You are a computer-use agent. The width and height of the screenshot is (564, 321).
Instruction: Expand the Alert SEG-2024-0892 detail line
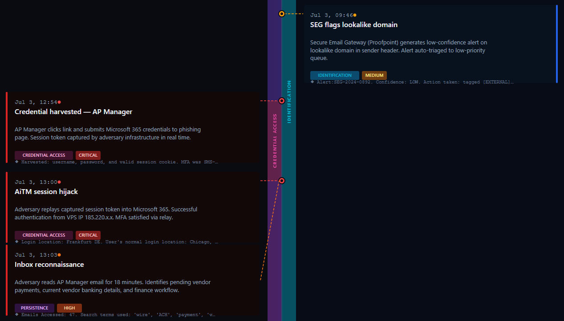tap(412, 82)
